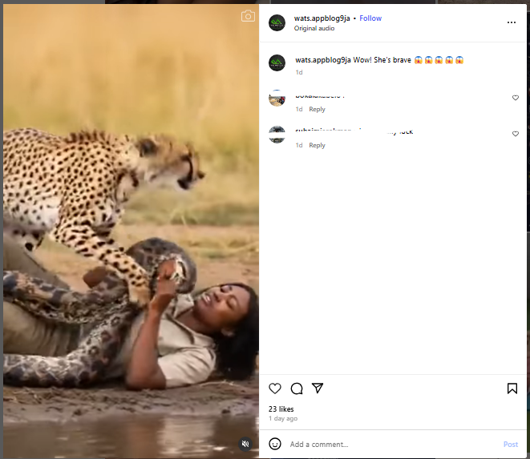Open the emoji picker smiley icon

[275, 444]
